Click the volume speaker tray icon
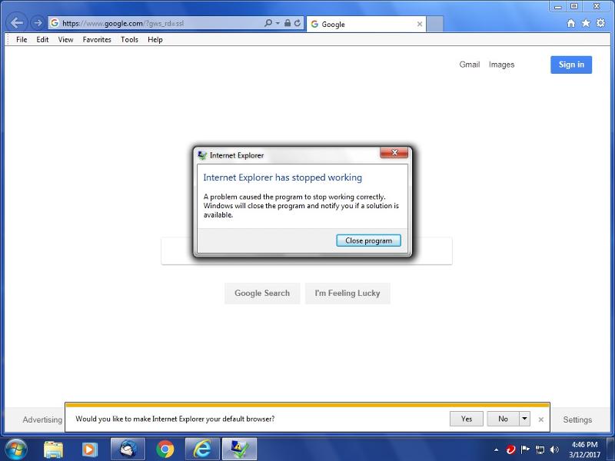615x461 pixels. point(554,449)
